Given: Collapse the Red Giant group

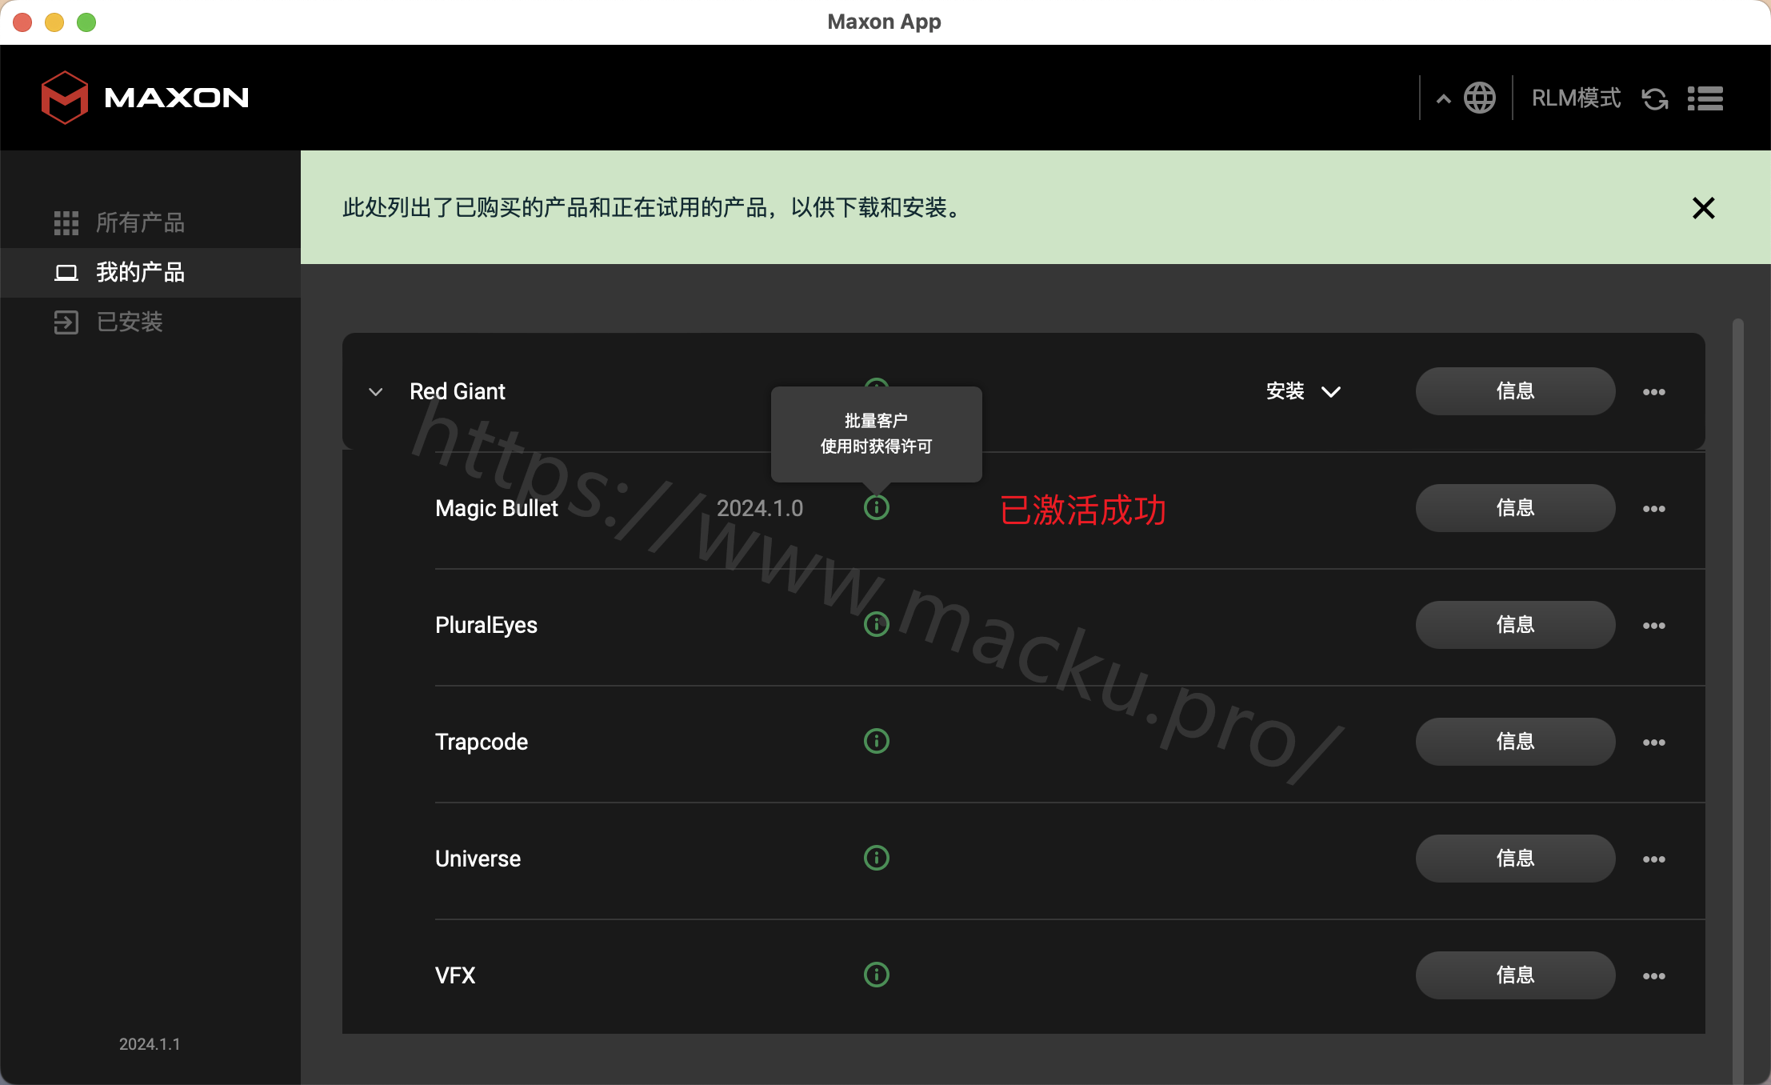Looking at the screenshot, I should [x=375, y=391].
